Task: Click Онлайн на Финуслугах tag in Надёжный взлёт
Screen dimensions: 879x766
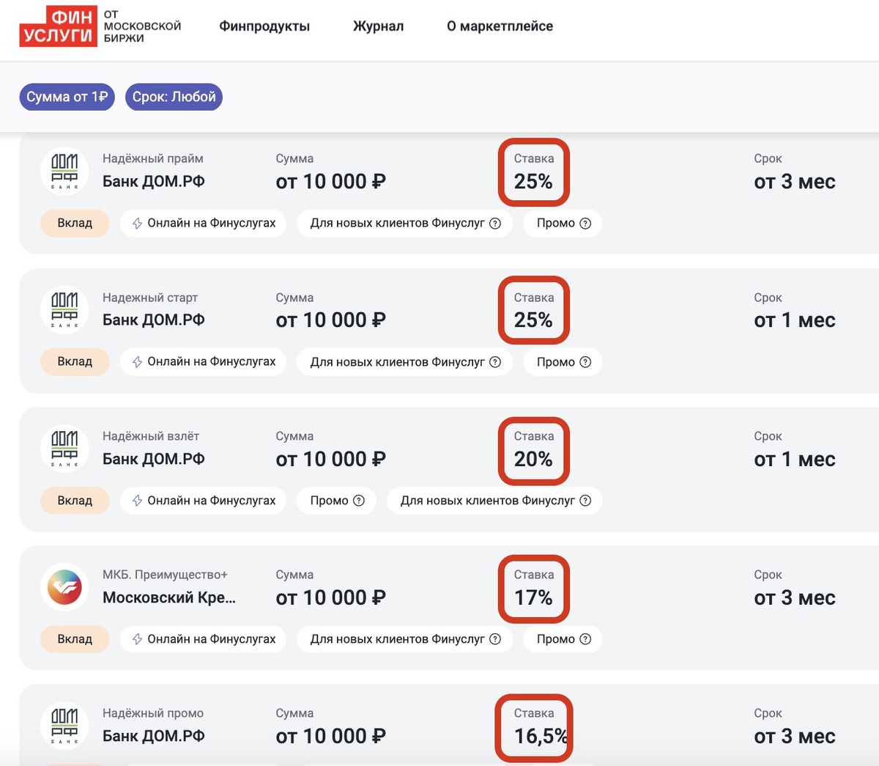Action: point(203,501)
